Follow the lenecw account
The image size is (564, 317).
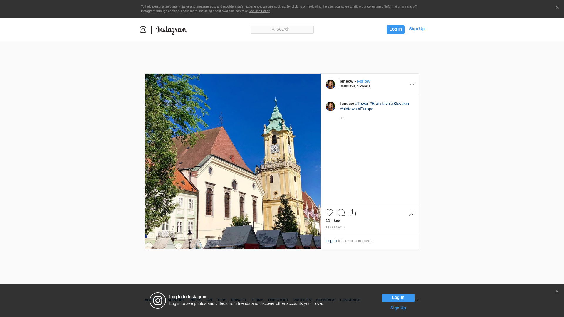click(x=364, y=81)
